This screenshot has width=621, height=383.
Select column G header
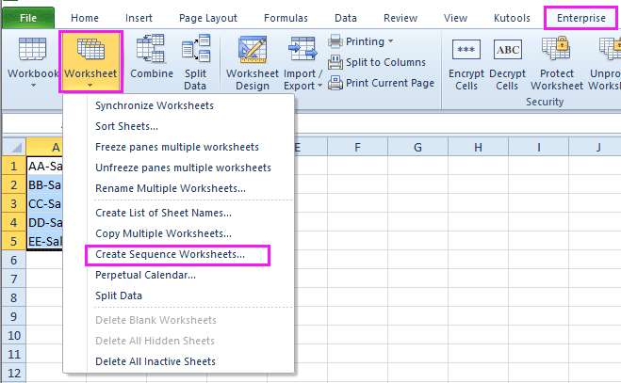(417, 147)
